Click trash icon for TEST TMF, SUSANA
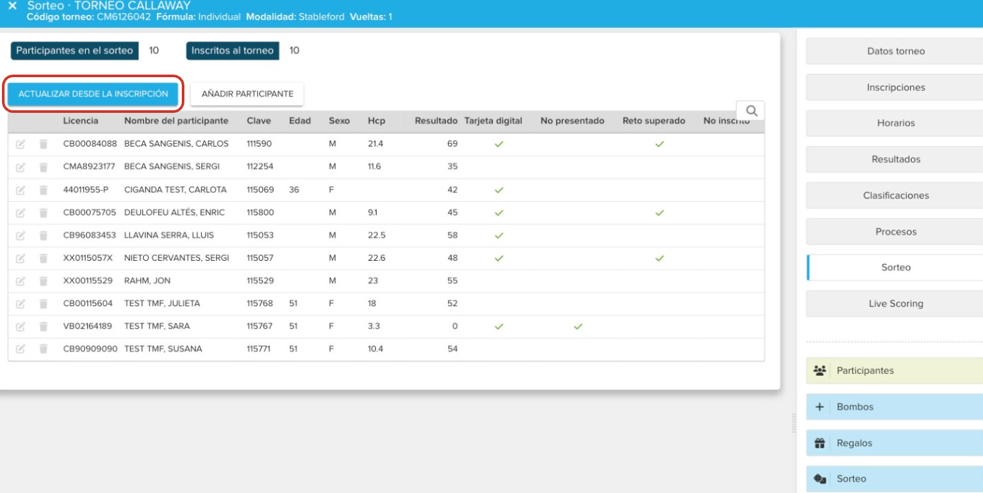This screenshot has height=493, width=983. click(x=44, y=349)
